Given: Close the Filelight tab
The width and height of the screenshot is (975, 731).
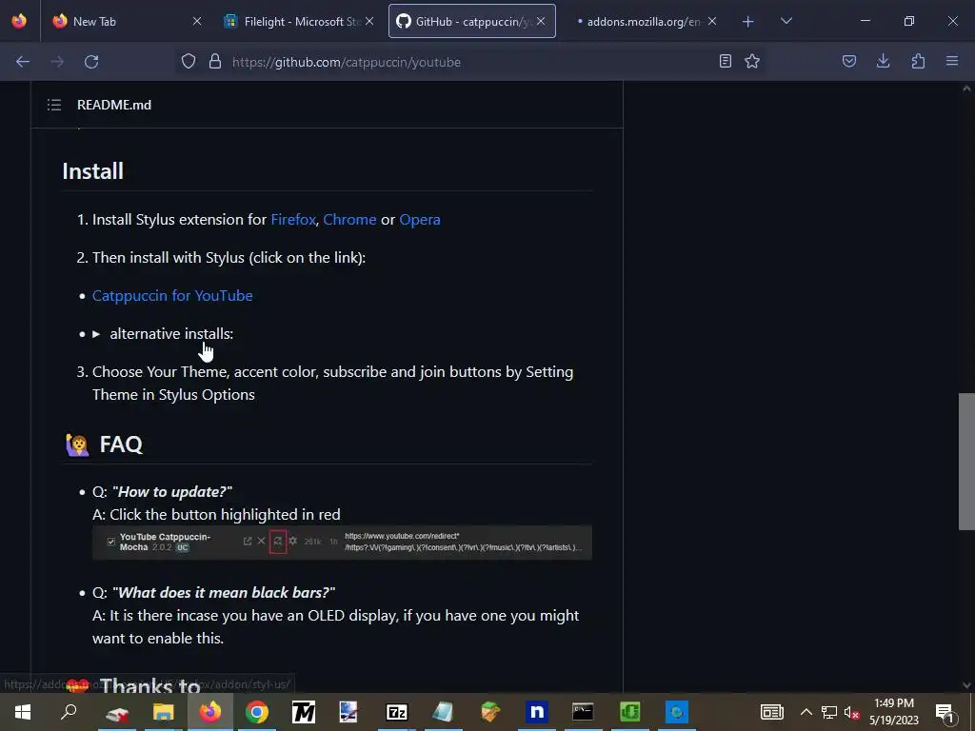Looking at the screenshot, I should click(369, 22).
